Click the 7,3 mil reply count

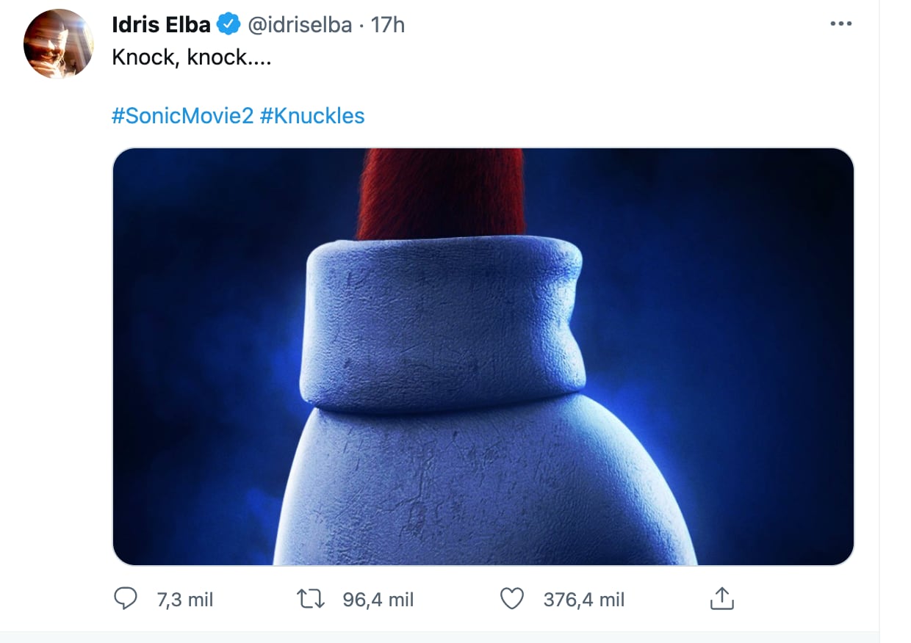click(x=185, y=600)
